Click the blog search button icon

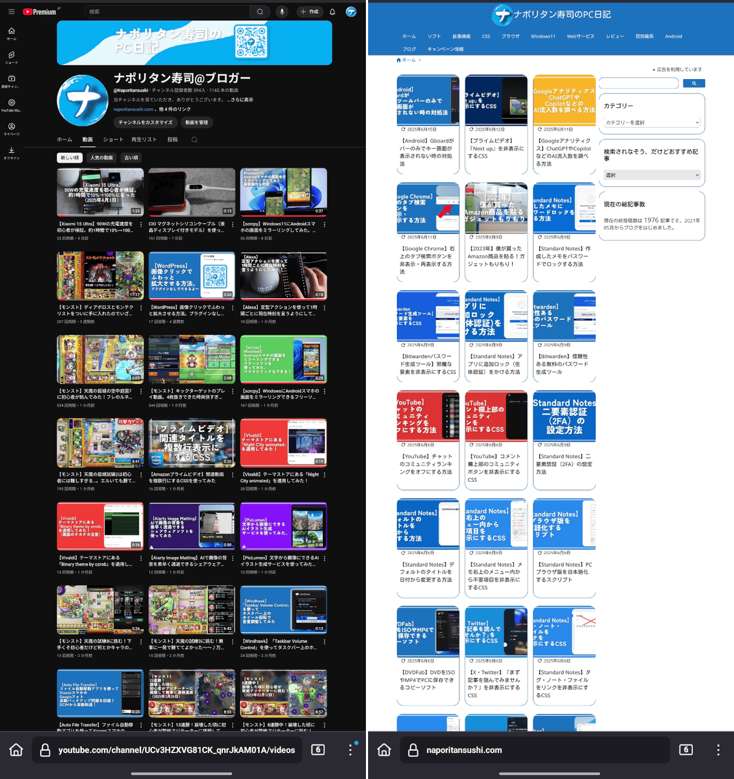[x=694, y=83]
